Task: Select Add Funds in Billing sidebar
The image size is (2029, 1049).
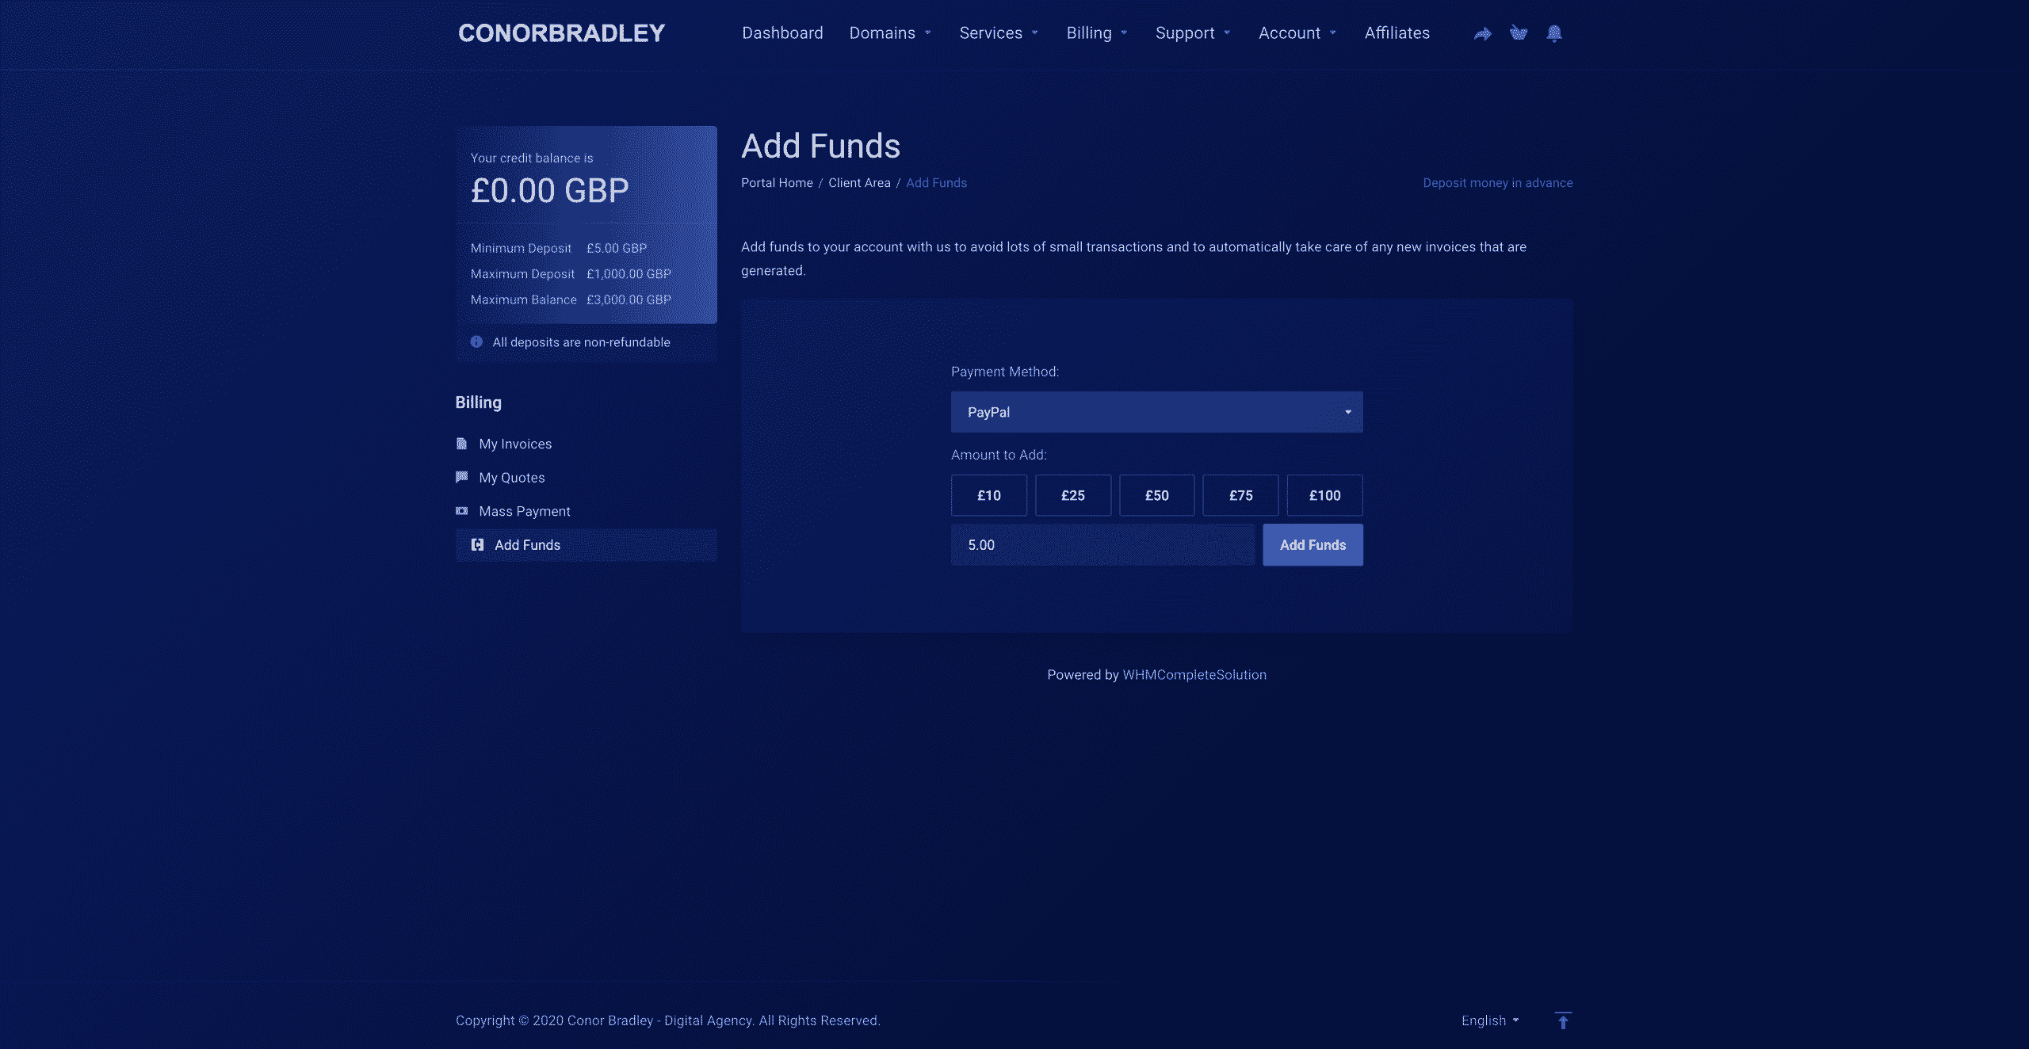Action: point(587,545)
